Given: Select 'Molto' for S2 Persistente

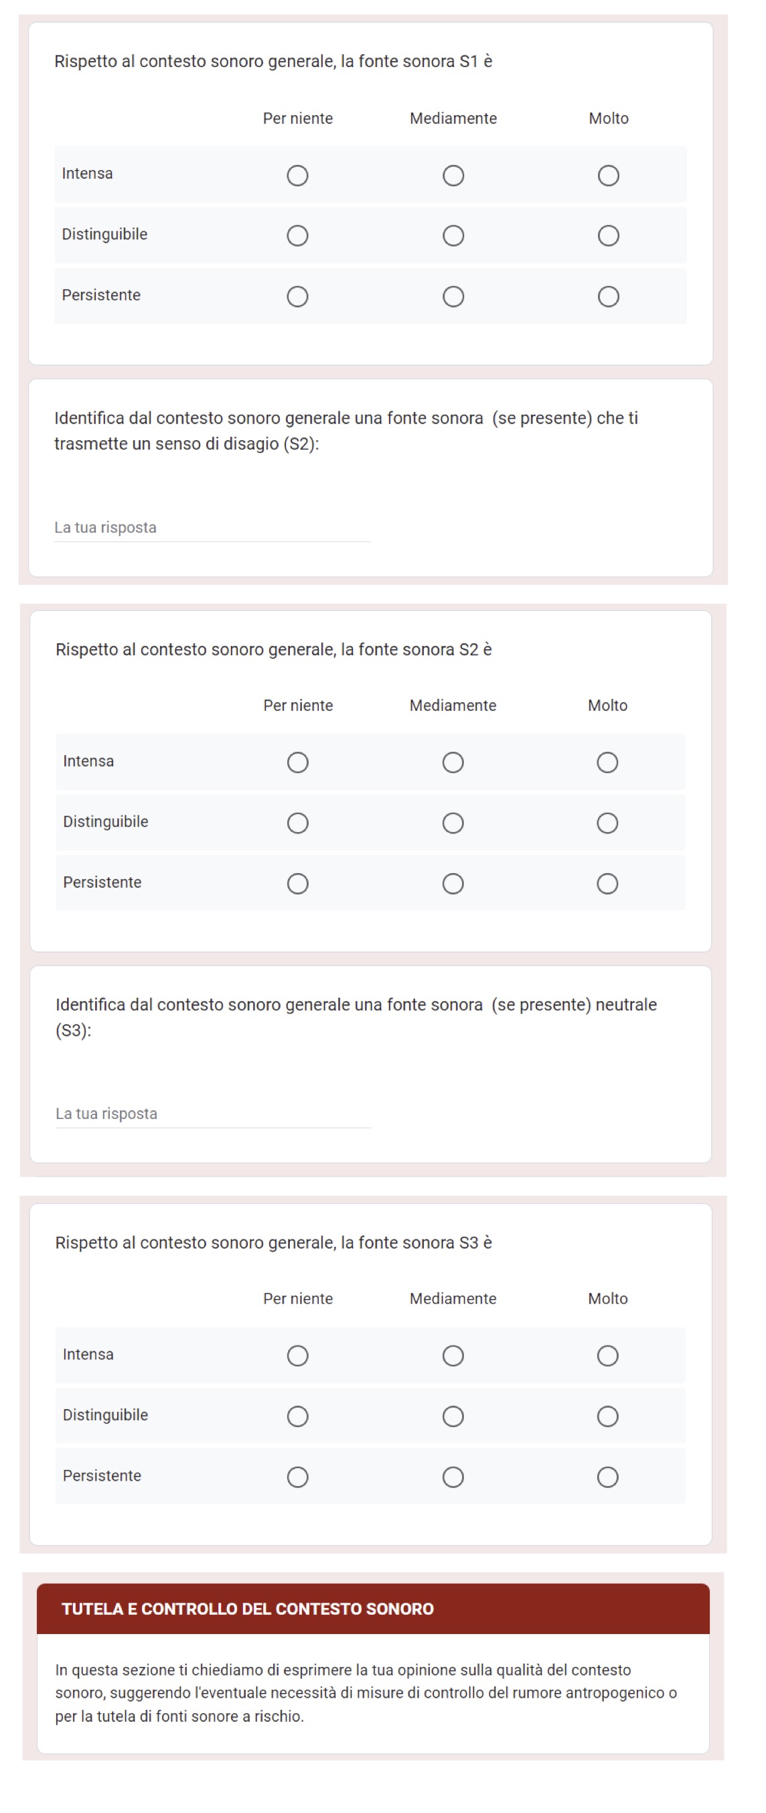Looking at the screenshot, I should 608,883.
